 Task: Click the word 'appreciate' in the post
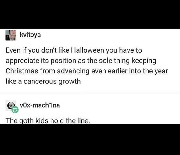coord(22,61)
